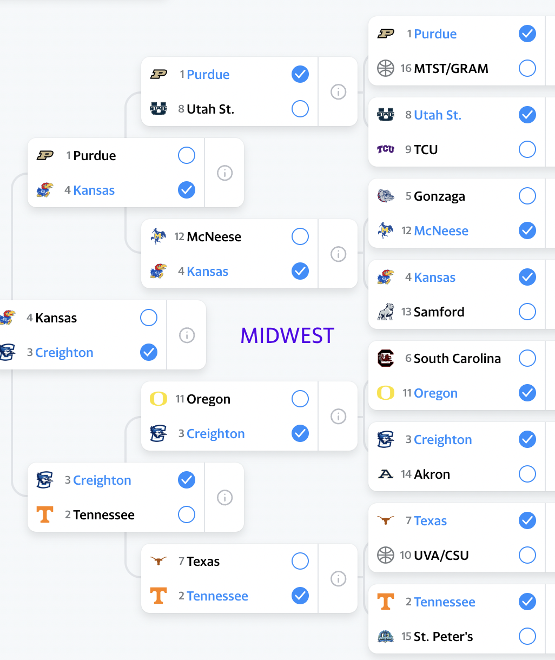Select Tennessee over Creighton in Sweet 16
The height and width of the screenshot is (660, 555).
(187, 514)
